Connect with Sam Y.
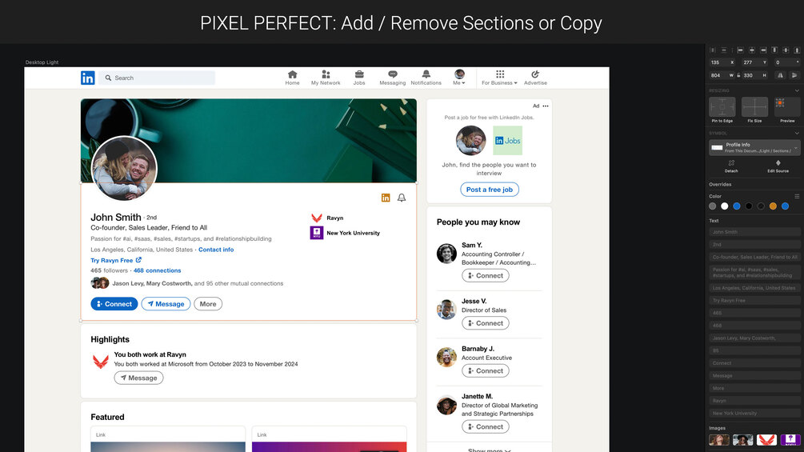804x452 pixels. point(486,276)
